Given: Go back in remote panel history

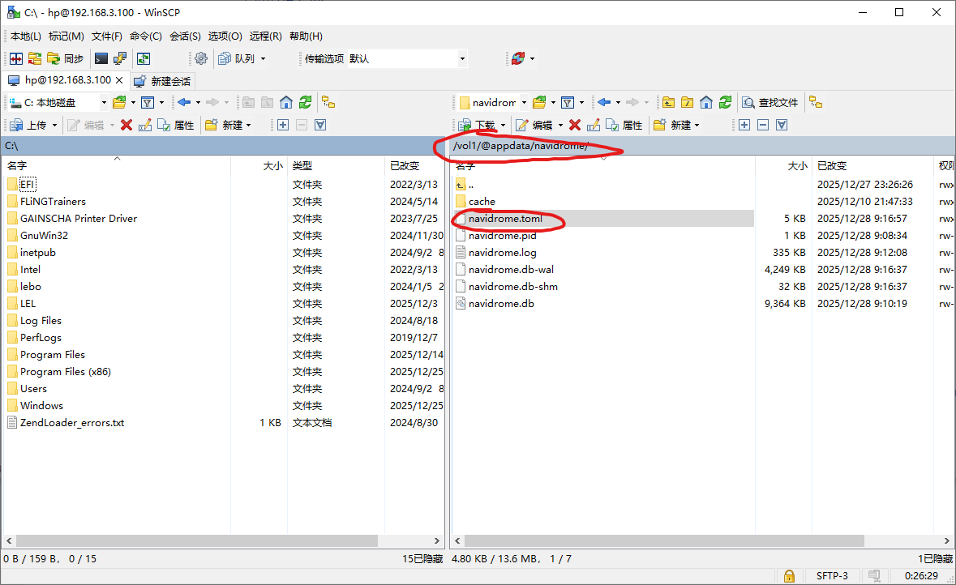Looking at the screenshot, I should pos(604,102).
